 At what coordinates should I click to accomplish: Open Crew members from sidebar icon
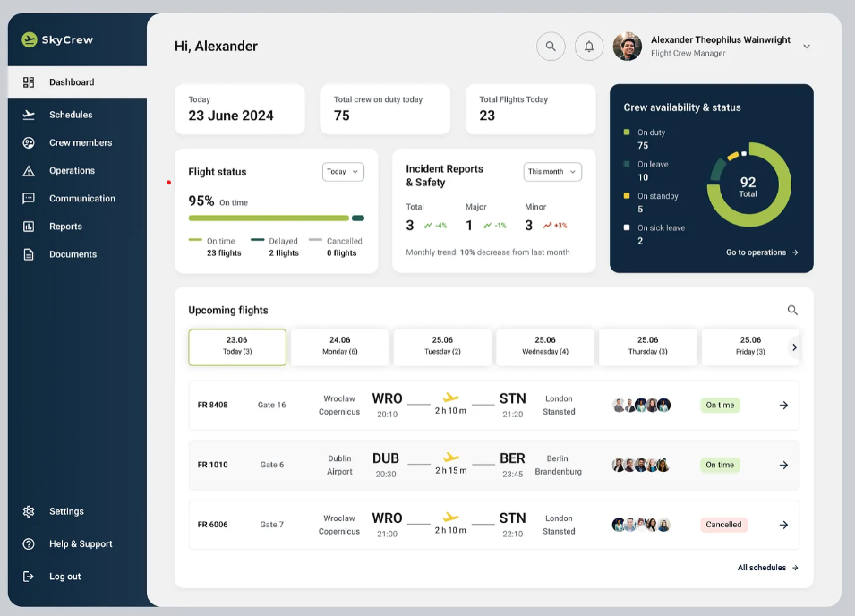pos(29,143)
